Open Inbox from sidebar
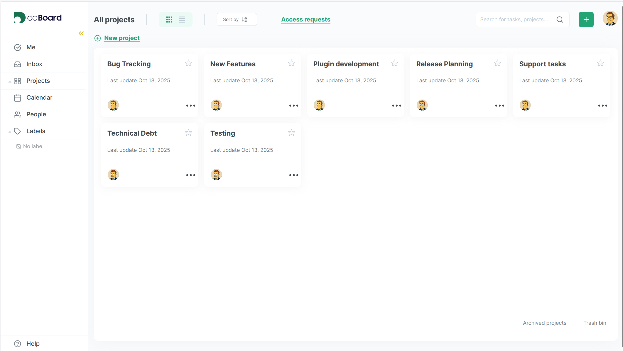This screenshot has height=351, width=623. tap(34, 64)
